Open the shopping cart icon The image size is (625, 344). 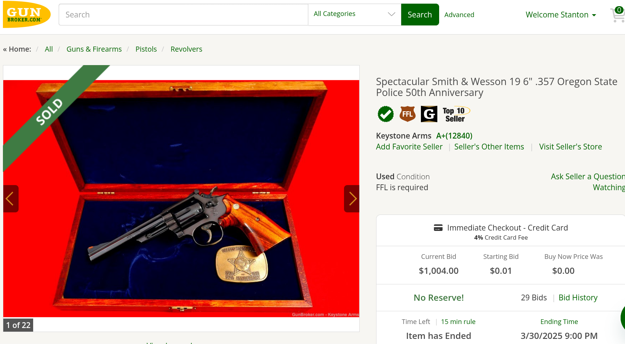click(618, 15)
